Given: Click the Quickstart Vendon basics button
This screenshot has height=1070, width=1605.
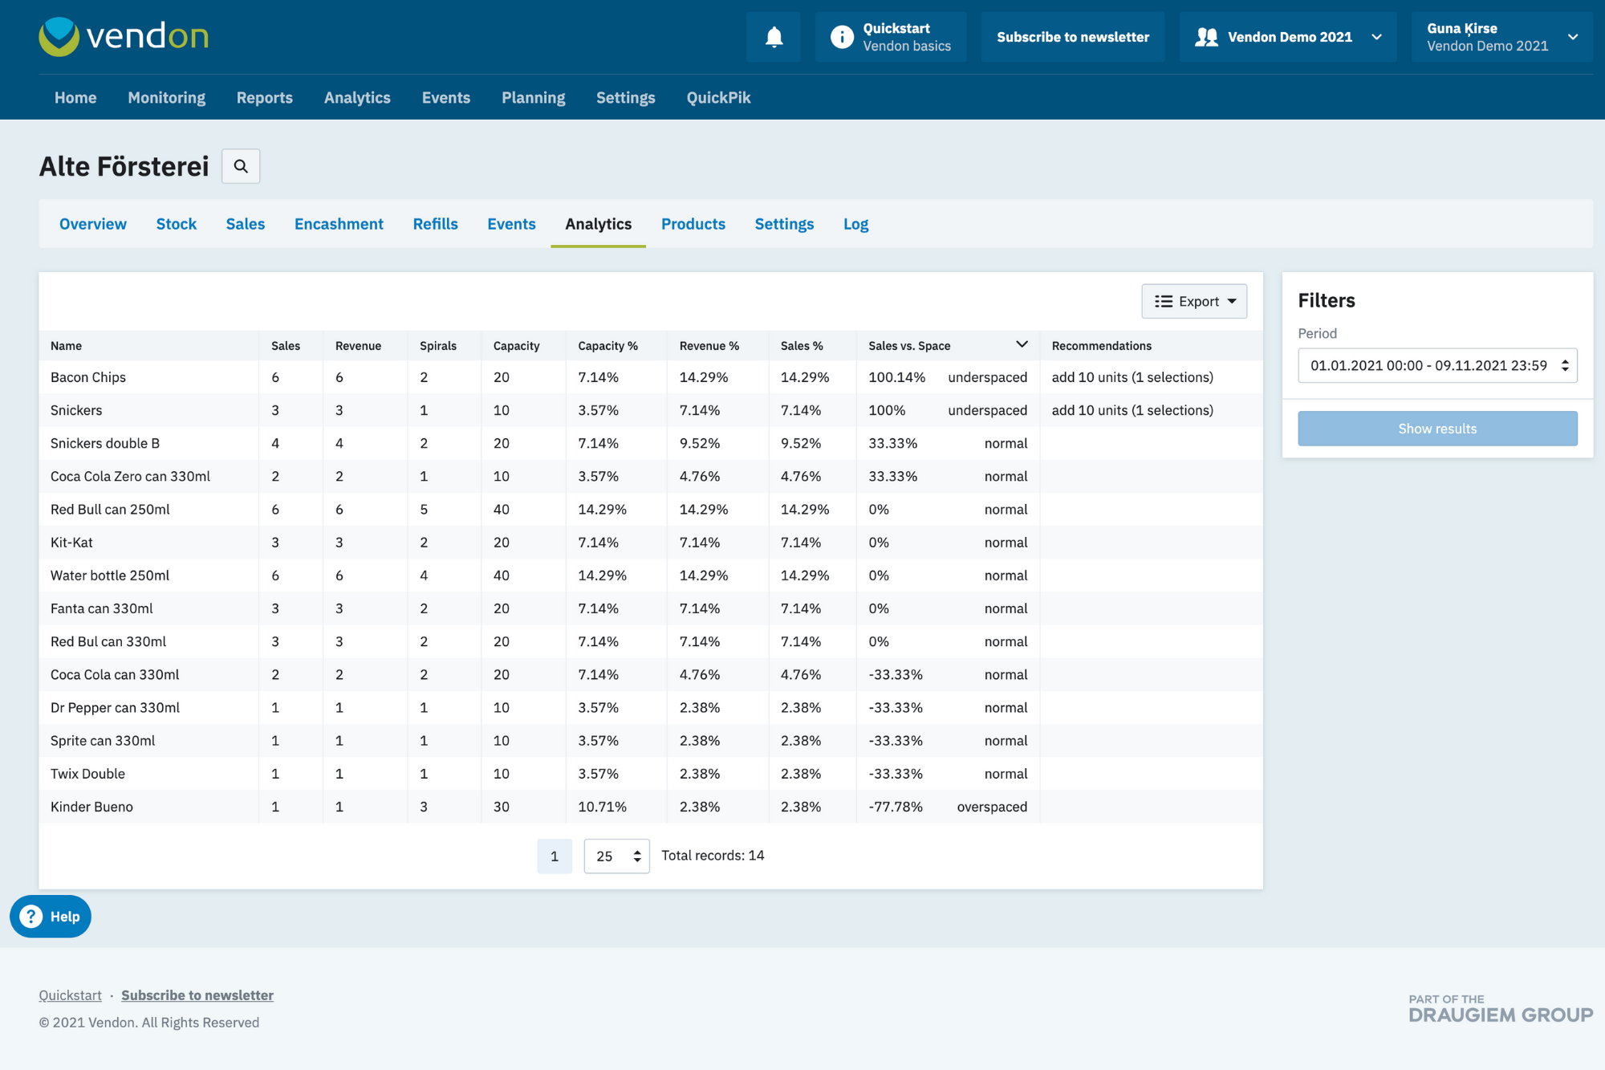Looking at the screenshot, I should (x=891, y=37).
